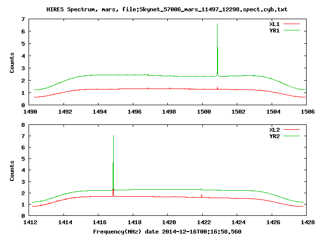Click the 1492 x-axis tick label
This screenshot has width=315, height=236.
click(65, 112)
